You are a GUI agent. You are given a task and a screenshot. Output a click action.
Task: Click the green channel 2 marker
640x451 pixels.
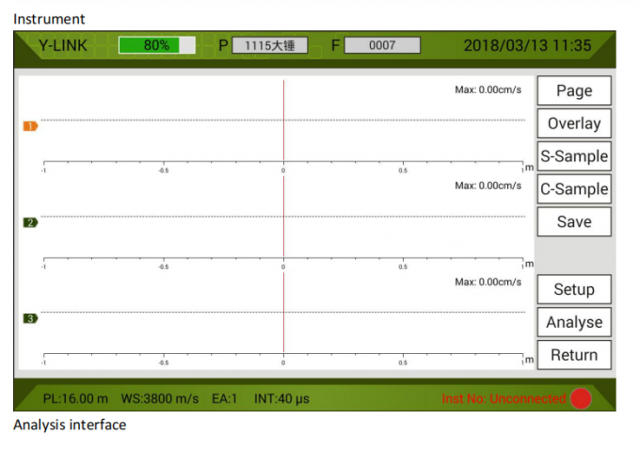tap(29, 222)
